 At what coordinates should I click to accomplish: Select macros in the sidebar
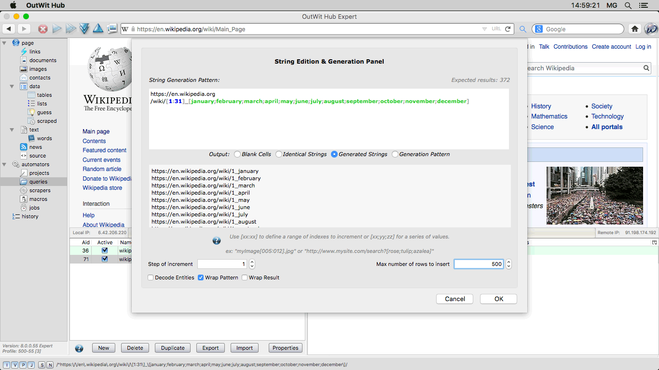click(38, 199)
